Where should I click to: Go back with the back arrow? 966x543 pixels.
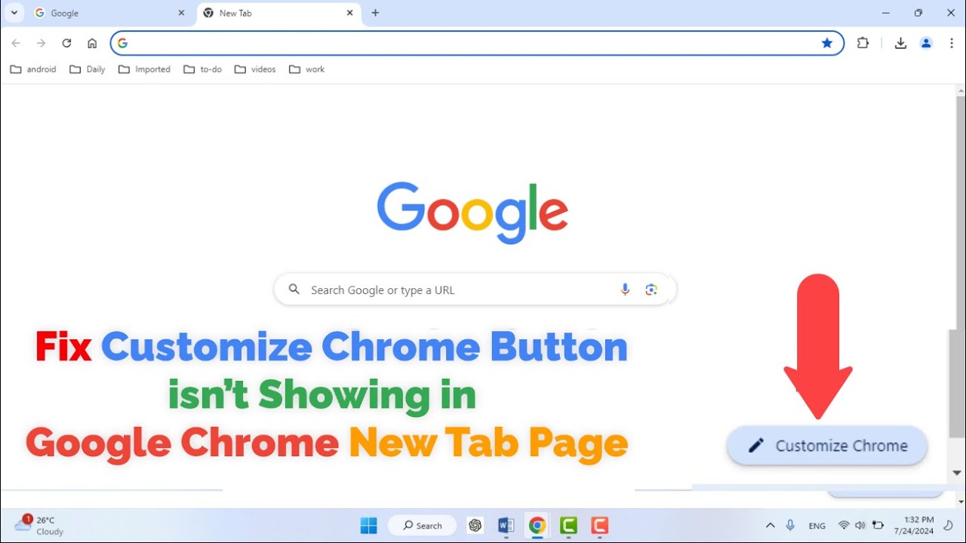[x=16, y=43]
